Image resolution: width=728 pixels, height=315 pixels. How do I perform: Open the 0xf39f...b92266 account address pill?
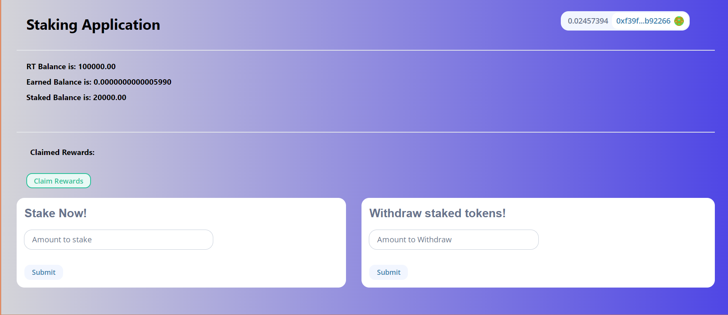tap(643, 21)
